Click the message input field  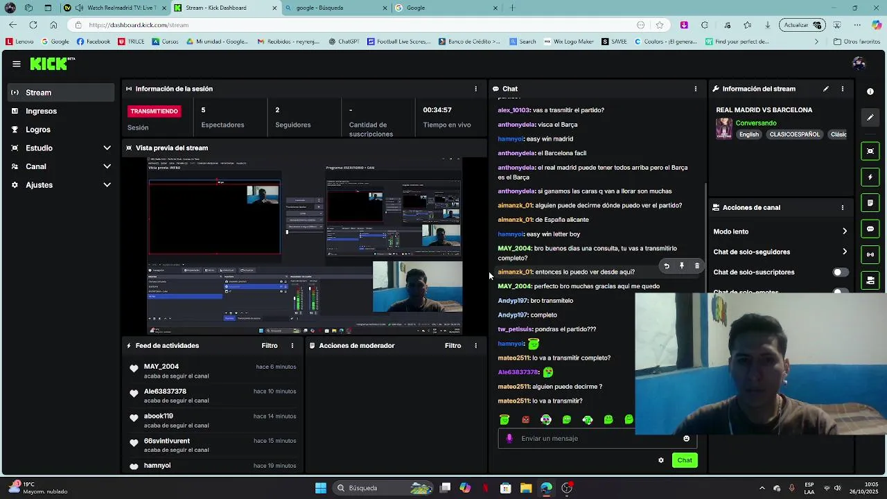(596, 438)
